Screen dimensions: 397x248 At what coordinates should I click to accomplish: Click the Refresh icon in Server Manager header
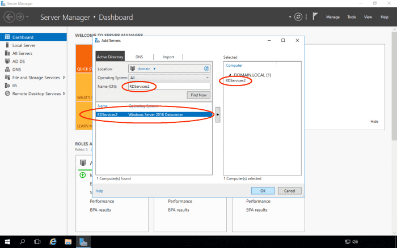coord(298,17)
